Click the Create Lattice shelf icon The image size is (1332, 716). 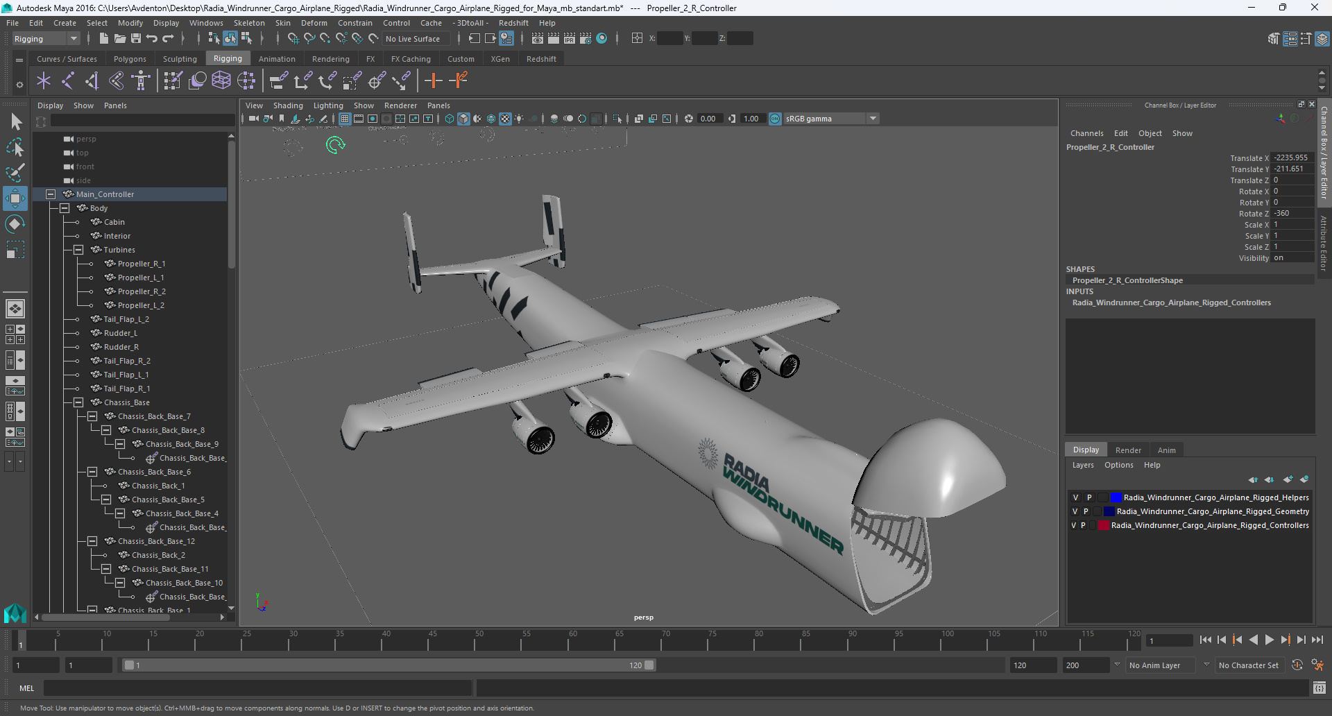click(x=221, y=81)
